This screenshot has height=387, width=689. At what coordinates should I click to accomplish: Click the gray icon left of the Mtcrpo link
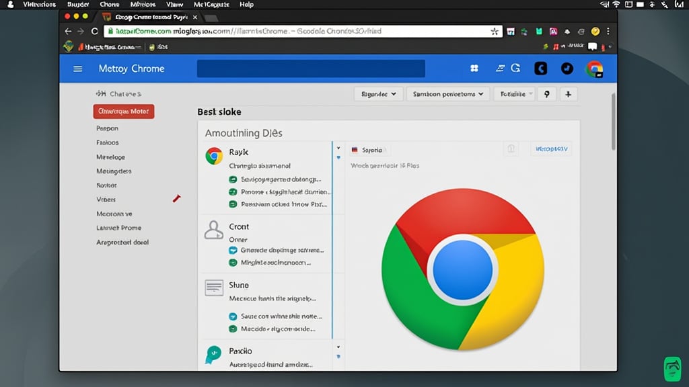(511, 148)
